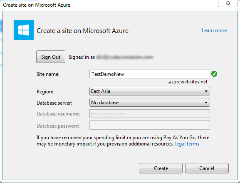Open the Region dropdown showing East Asia

coord(150,91)
